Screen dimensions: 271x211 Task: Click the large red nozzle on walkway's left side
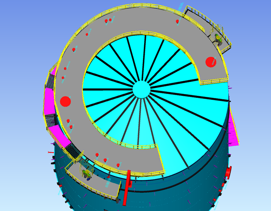65,102
